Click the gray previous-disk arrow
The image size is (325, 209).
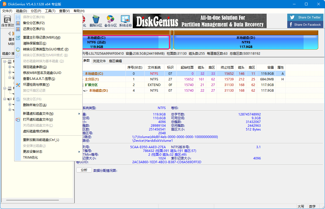pyautogui.click(x=10, y=33)
